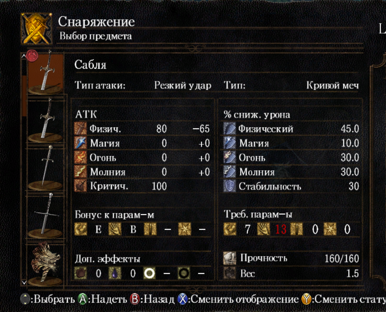Click the Стабильность shield icon
The width and height of the screenshot is (386, 312).
tap(229, 186)
